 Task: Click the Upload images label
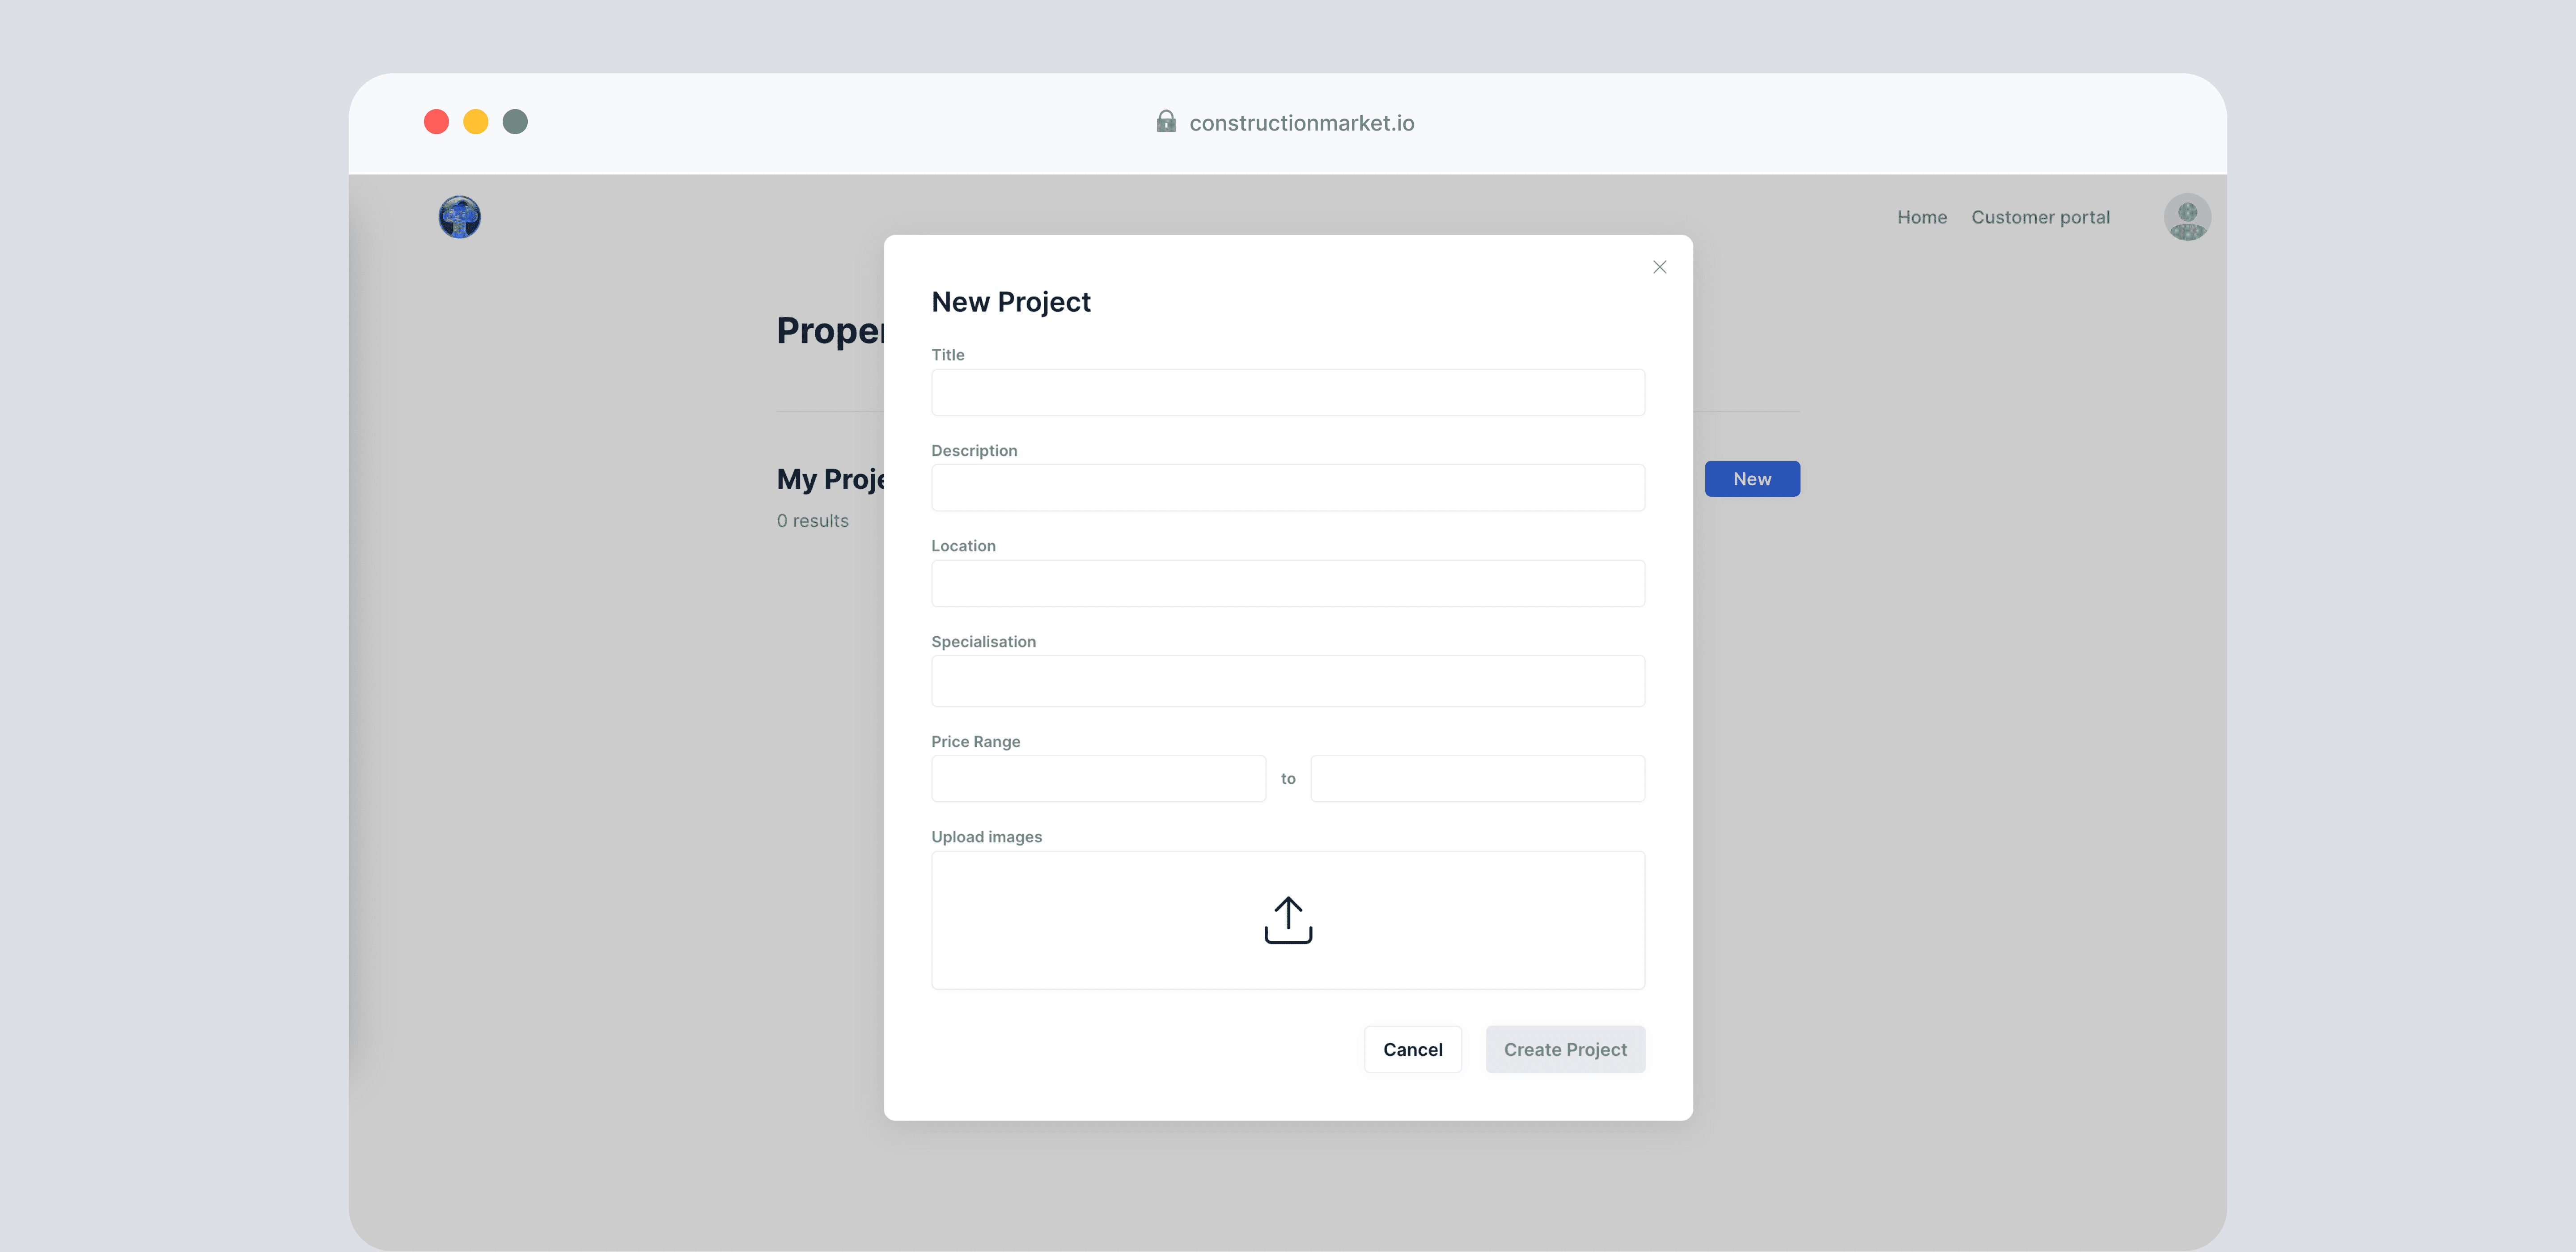click(986, 837)
